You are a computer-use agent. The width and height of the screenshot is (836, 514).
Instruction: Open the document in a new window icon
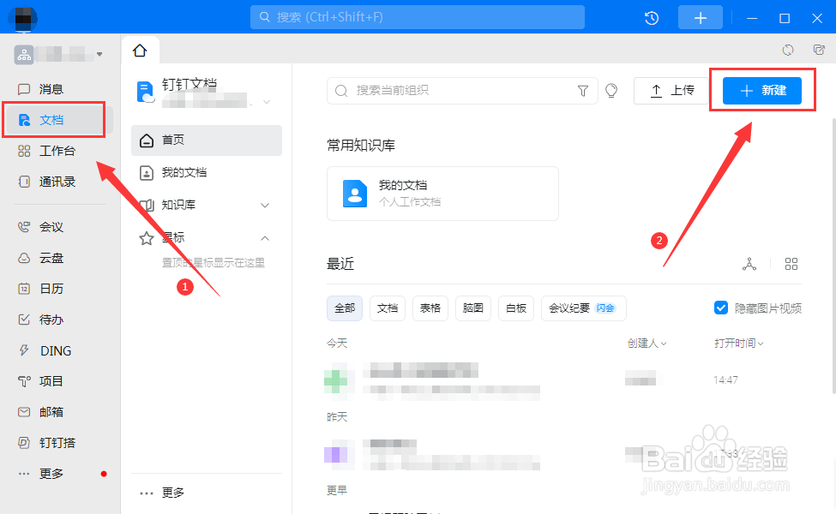pyautogui.click(x=819, y=50)
